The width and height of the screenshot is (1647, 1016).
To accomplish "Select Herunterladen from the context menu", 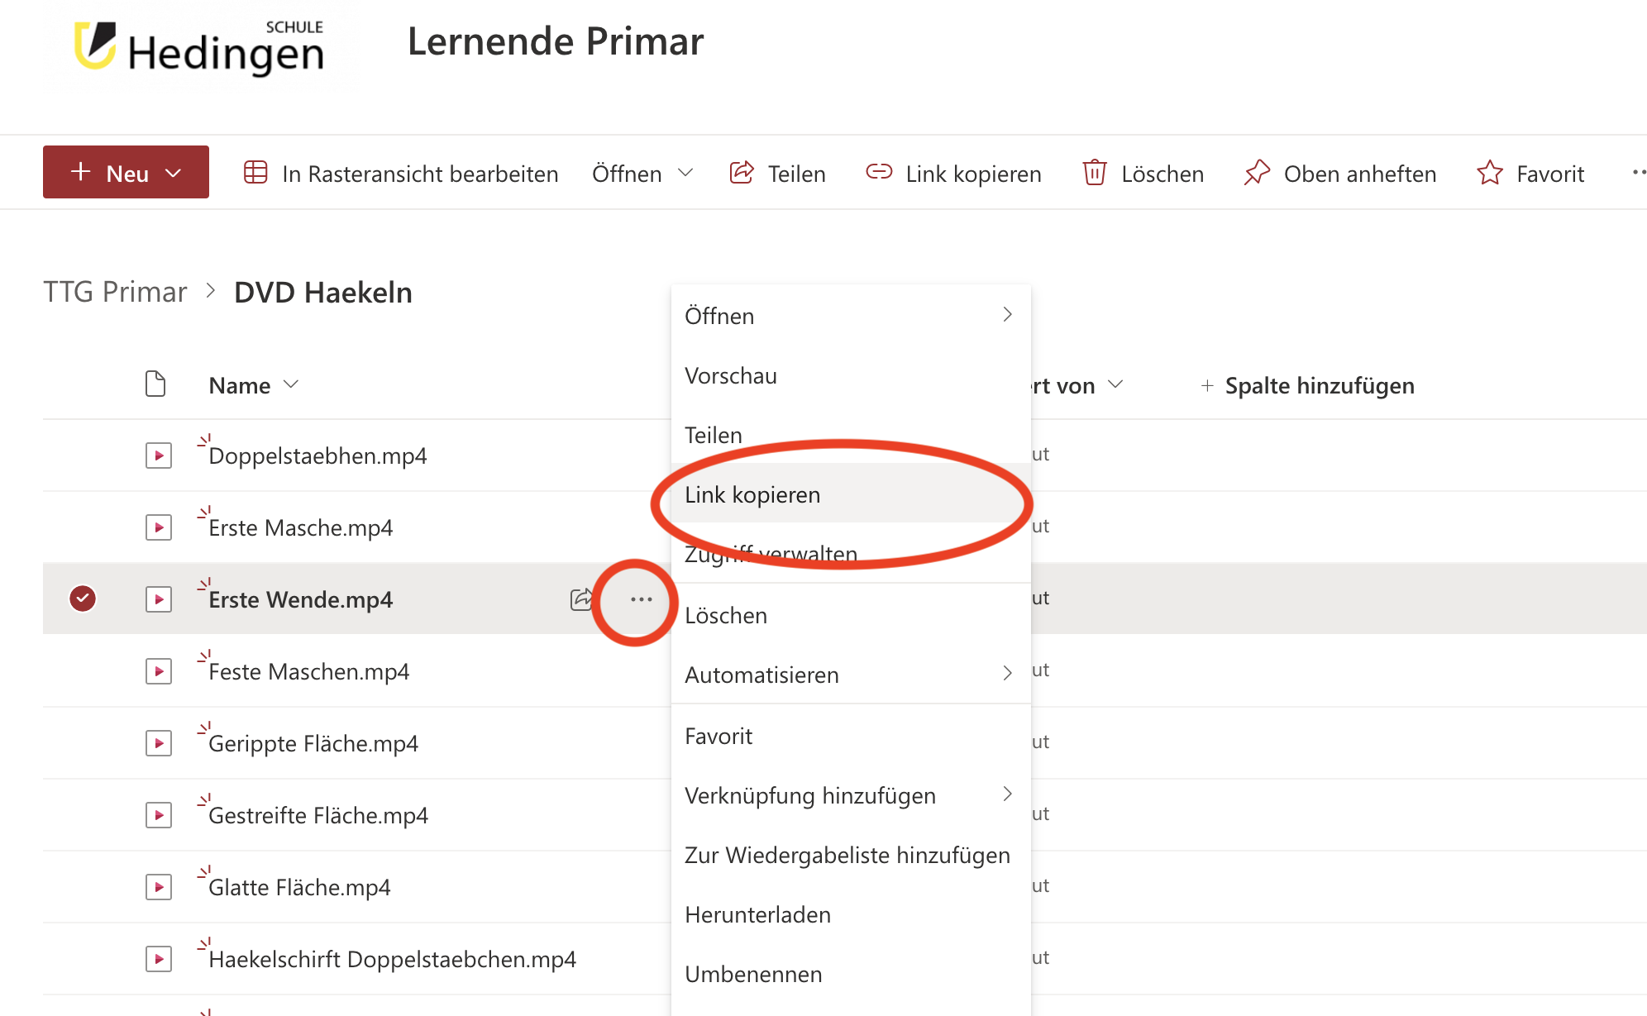I will [757, 914].
